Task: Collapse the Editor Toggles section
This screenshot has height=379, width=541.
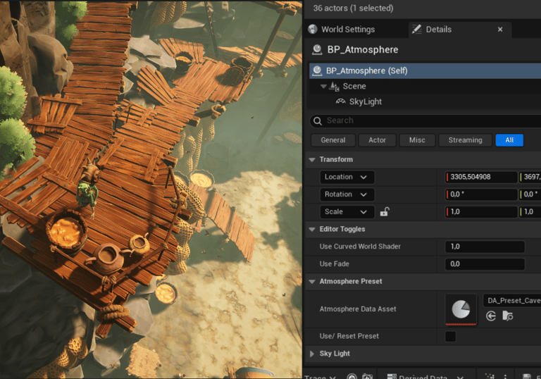Action: tap(312, 230)
